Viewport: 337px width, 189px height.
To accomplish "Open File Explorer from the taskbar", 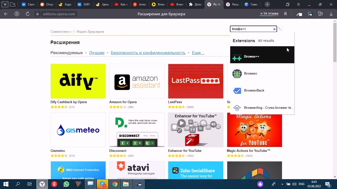I will click(x=126, y=184).
